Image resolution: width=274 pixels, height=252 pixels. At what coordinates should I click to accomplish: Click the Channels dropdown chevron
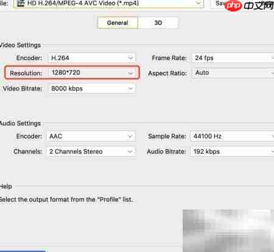tap(130, 152)
